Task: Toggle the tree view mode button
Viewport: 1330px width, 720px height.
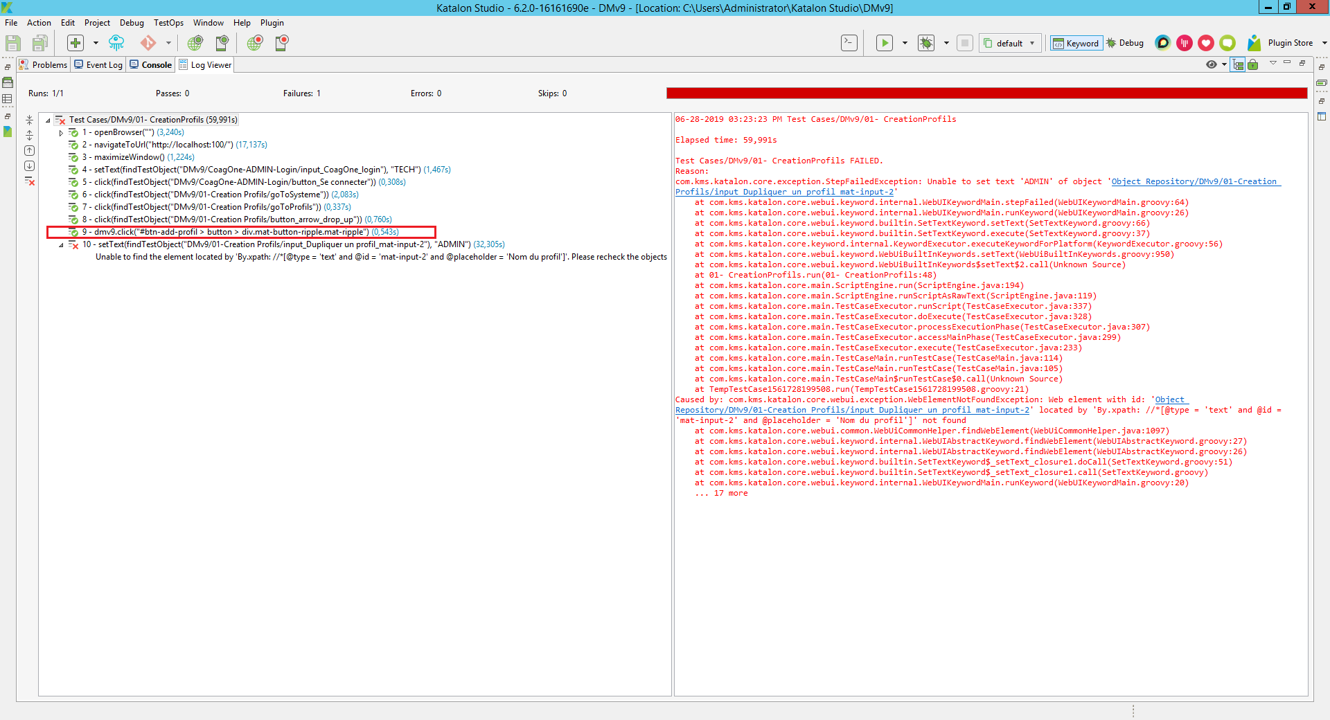Action: [x=1239, y=64]
